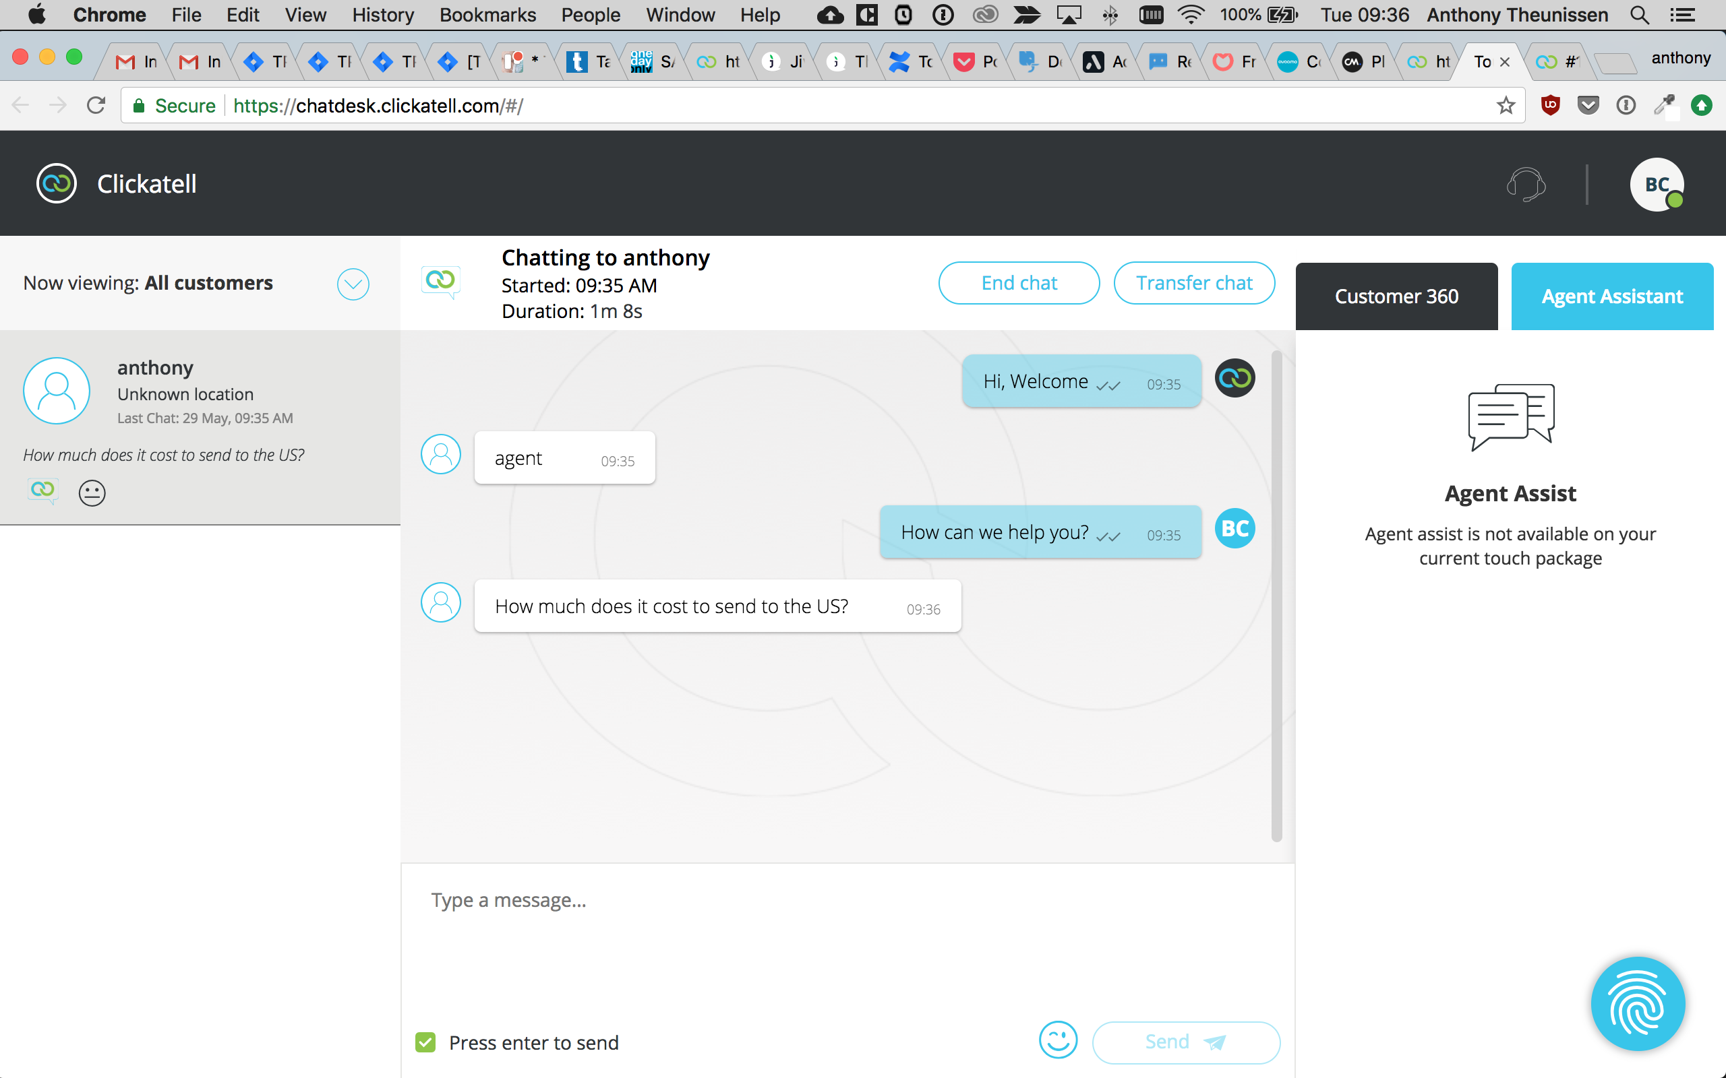Expand the Now viewing customers dropdown
The height and width of the screenshot is (1078, 1726).
[353, 284]
